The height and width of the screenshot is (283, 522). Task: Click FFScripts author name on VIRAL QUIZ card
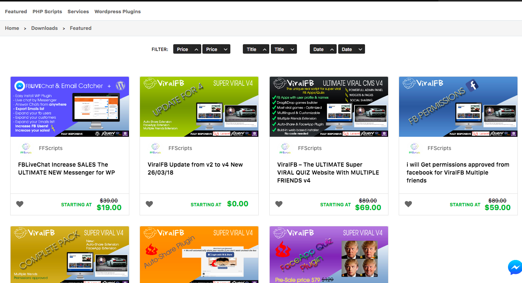pyautogui.click(x=310, y=148)
